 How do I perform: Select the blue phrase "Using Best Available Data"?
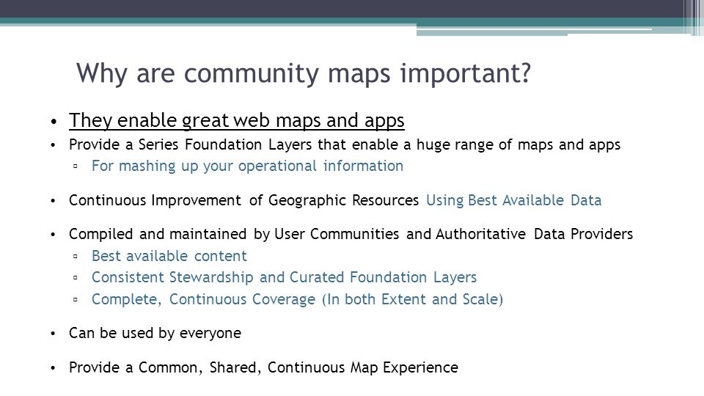point(513,200)
